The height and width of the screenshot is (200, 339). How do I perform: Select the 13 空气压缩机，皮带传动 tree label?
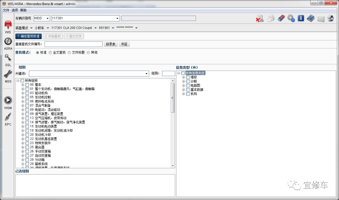[x=48, y=118]
